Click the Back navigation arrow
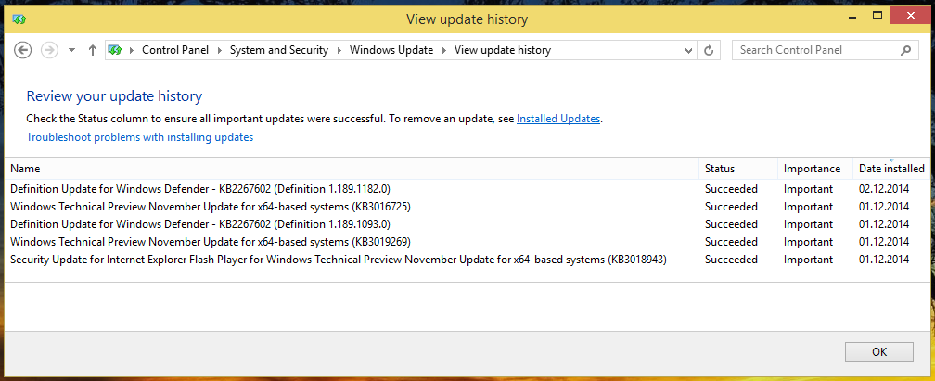Image resolution: width=935 pixels, height=381 pixels. (x=22, y=50)
